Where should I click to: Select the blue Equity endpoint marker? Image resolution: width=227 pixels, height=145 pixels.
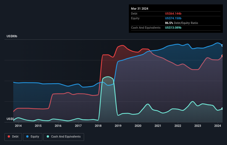tap(222, 45)
